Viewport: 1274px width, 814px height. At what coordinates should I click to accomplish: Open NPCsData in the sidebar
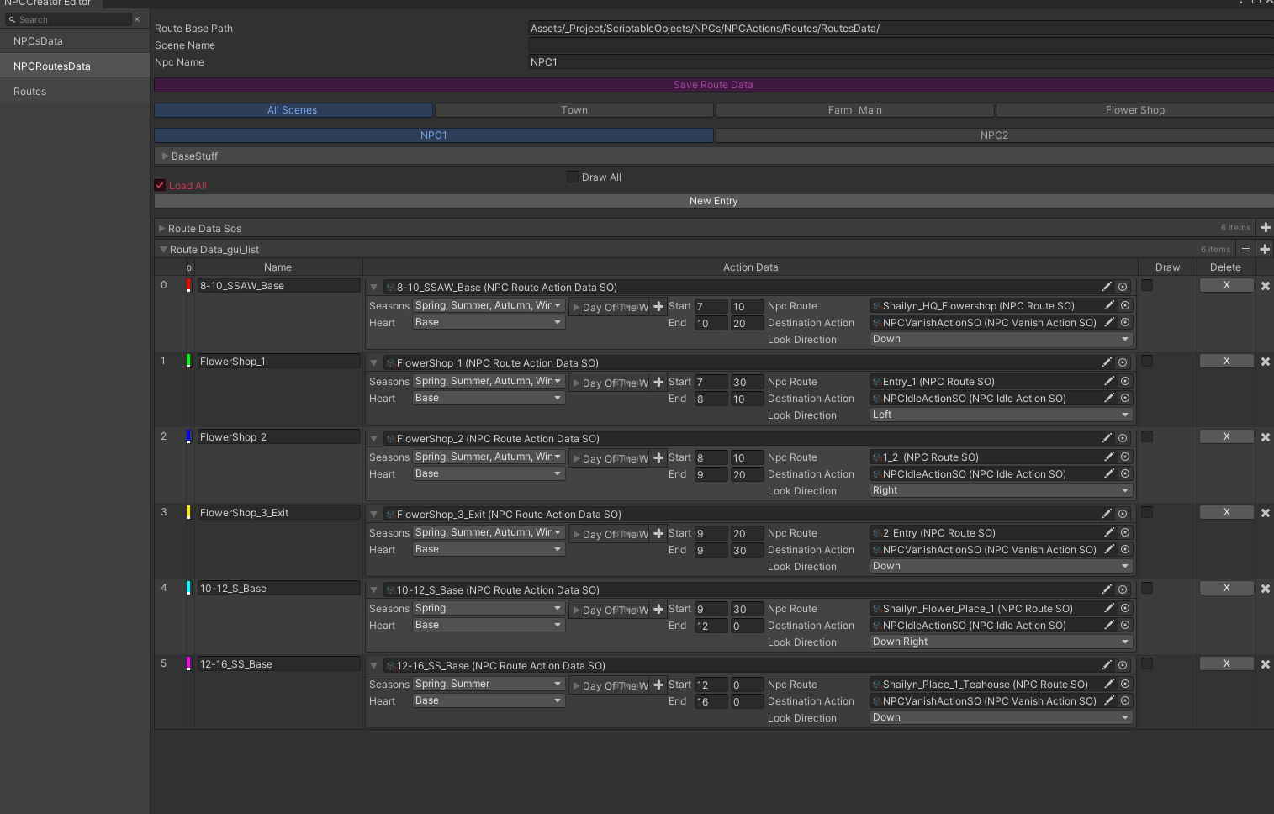[x=75, y=41]
